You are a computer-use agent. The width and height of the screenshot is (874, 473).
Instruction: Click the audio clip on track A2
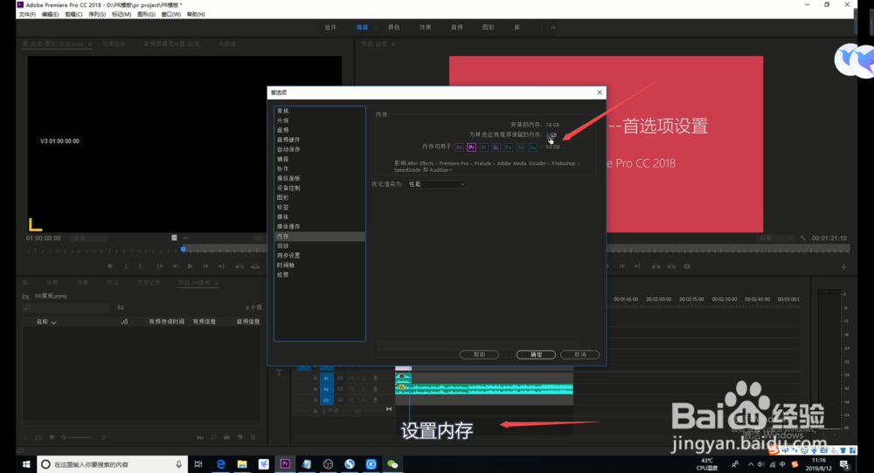484,389
